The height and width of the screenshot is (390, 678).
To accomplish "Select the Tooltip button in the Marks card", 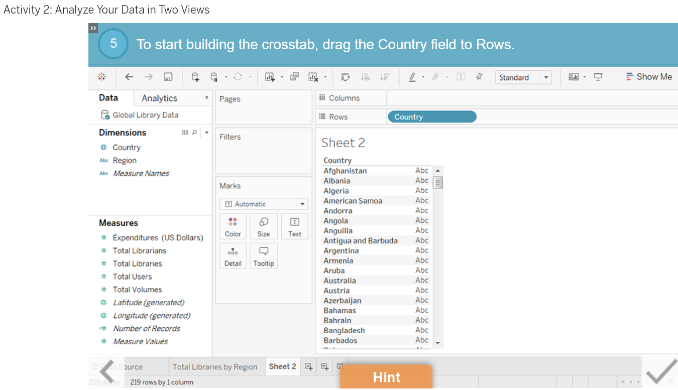I will pyautogui.click(x=264, y=255).
